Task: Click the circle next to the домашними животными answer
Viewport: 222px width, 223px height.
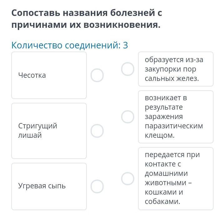Action: [x=128, y=179]
